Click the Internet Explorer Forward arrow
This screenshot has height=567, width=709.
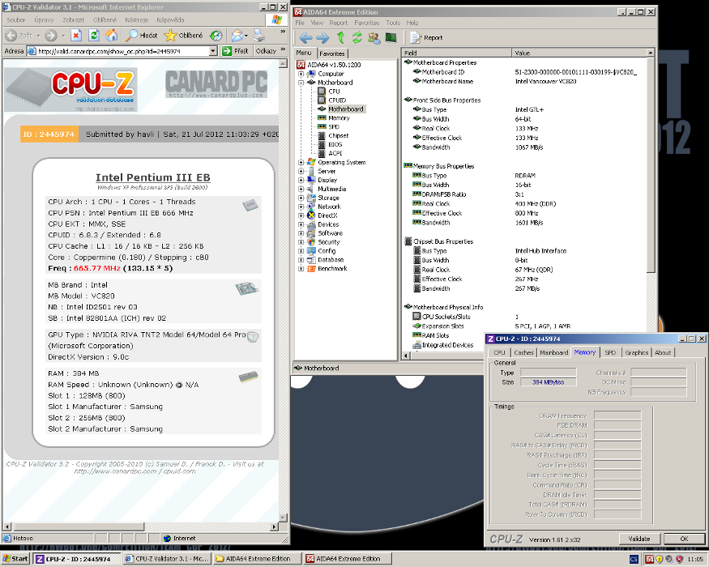pyautogui.click(x=50, y=36)
